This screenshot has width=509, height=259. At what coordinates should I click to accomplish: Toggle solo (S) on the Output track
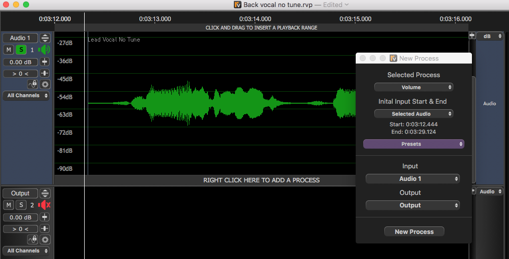point(21,205)
